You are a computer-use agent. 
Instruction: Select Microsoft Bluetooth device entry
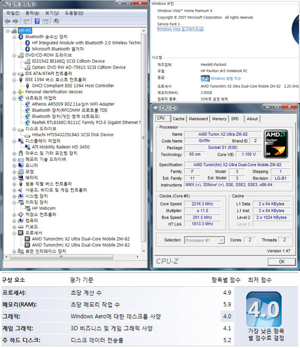pos(57,49)
